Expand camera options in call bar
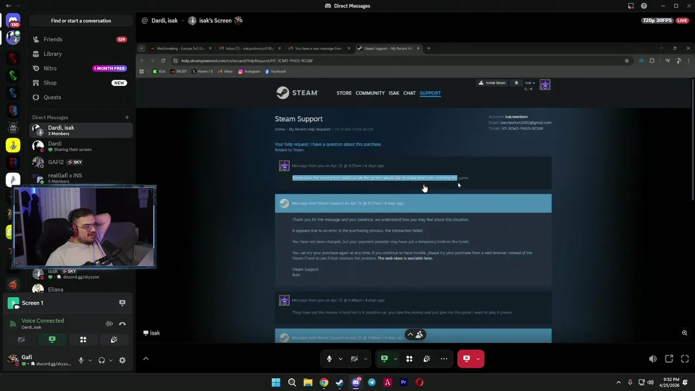Viewport: 695px width, 391px height. 365,359
